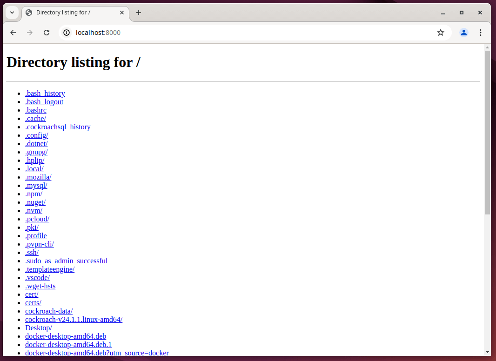The width and height of the screenshot is (496, 361).
Task: Open cockroach-v24.1.1.linux-amd64/ directory
Action: 74,320
